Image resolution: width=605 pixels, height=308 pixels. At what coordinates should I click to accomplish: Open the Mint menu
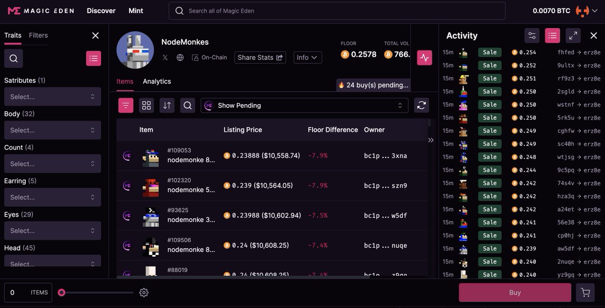click(136, 11)
